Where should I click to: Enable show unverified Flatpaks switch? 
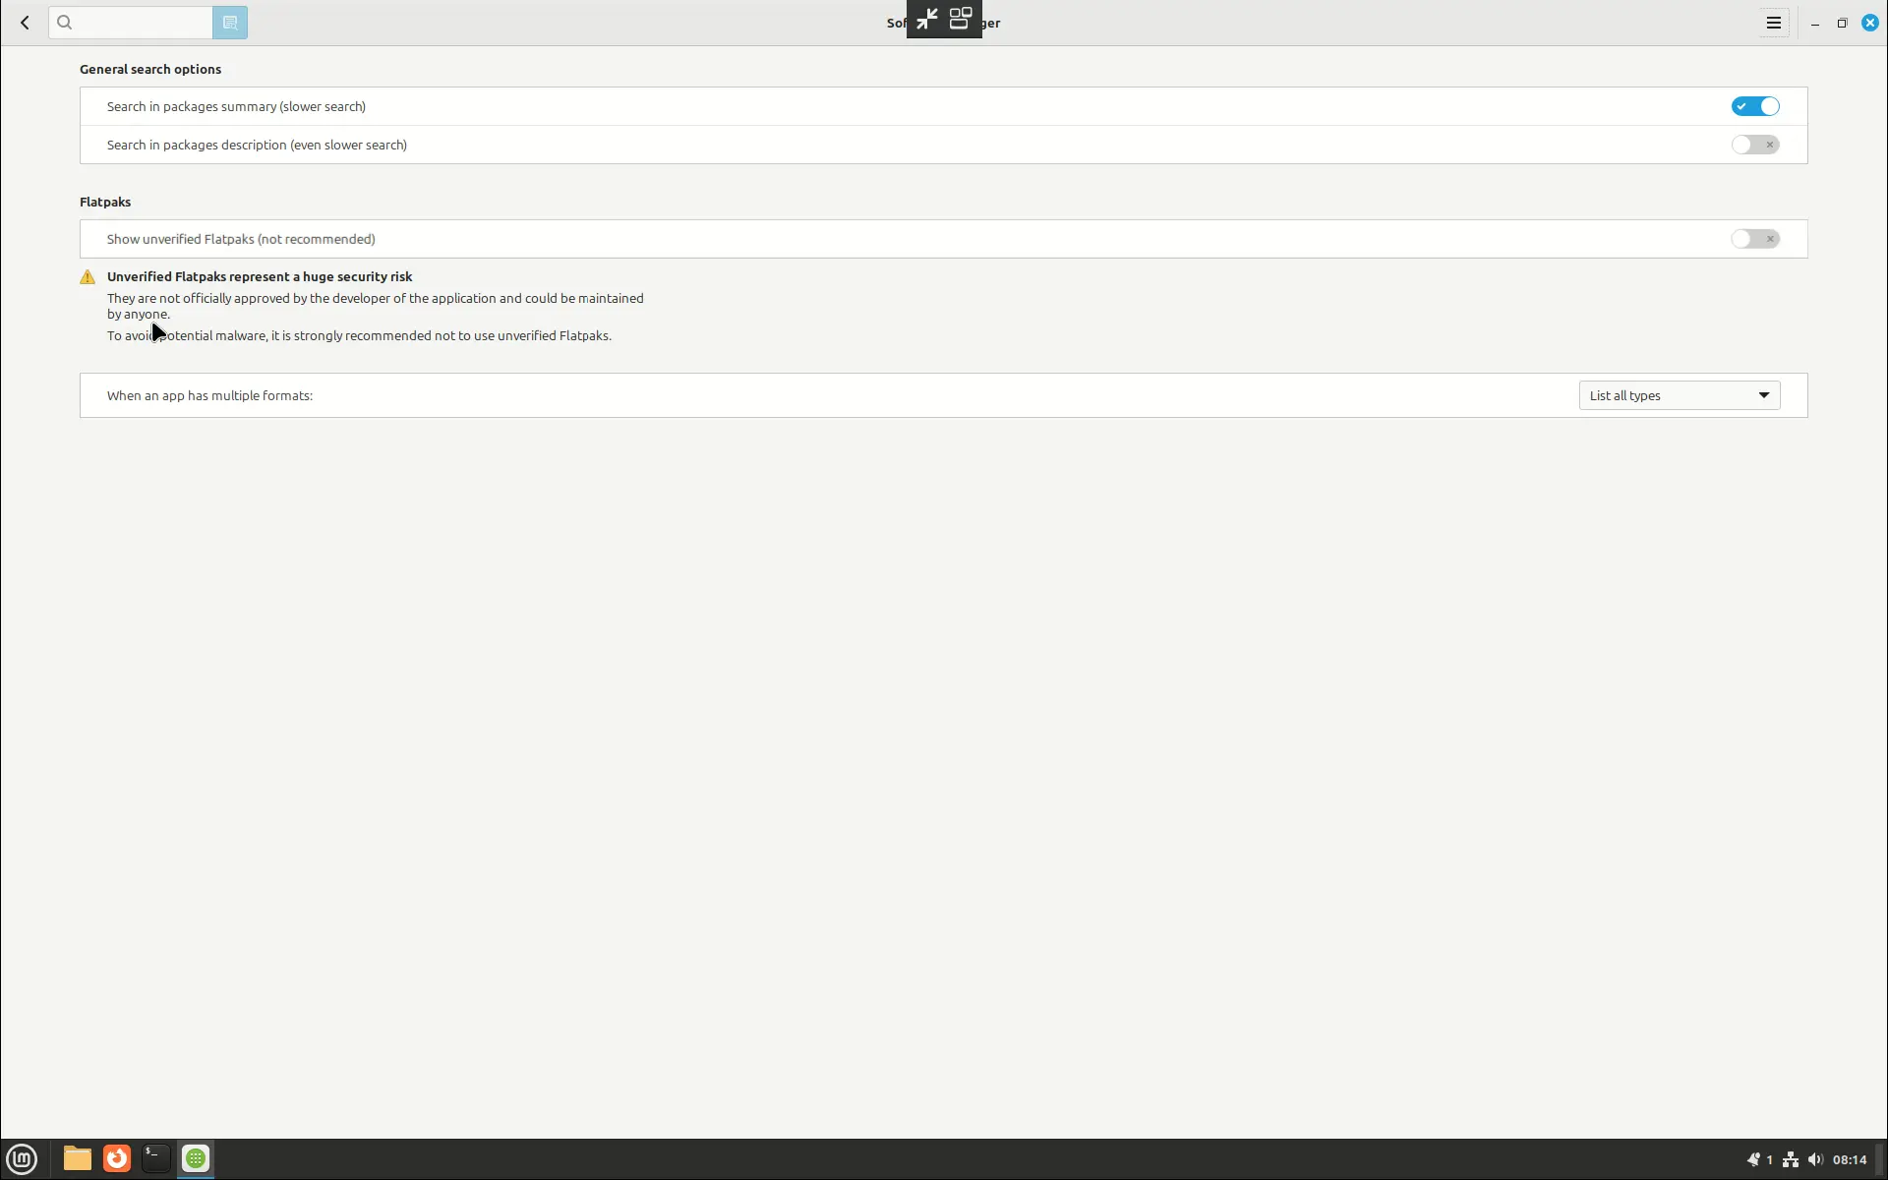click(1755, 239)
